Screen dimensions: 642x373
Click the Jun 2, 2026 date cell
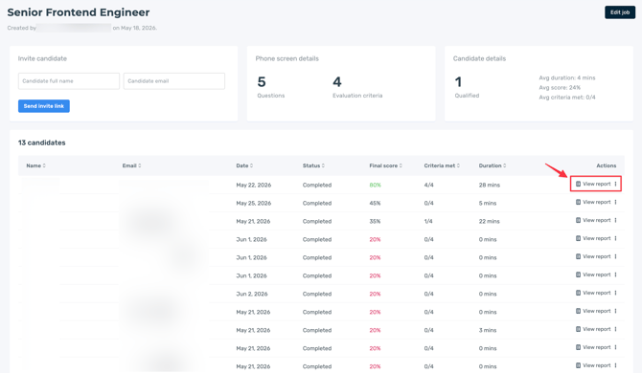click(x=252, y=295)
